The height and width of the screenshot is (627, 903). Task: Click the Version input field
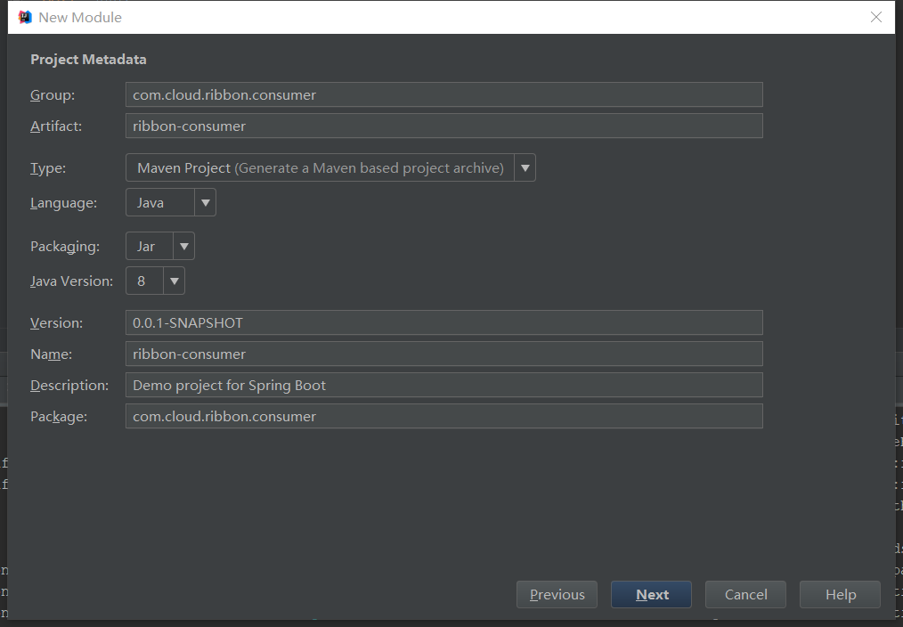coord(444,322)
